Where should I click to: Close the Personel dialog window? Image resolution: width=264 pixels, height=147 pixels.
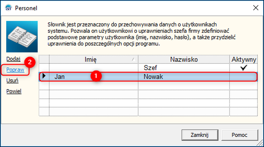pyautogui.click(x=256, y=8)
